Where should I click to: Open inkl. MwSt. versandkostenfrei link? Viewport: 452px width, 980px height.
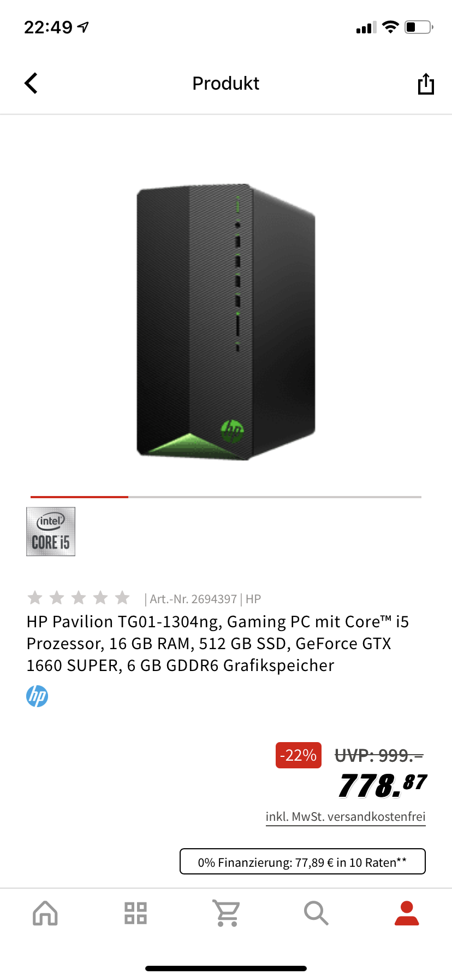tap(346, 817)
